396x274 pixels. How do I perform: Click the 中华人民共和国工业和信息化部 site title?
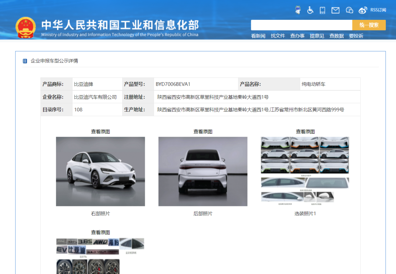tap(120, 25)
